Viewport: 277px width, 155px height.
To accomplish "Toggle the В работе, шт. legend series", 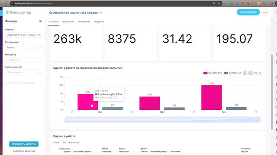I will [232, 73].
